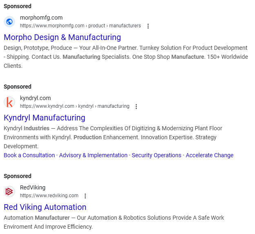
Task: Click the Kyndryl red k favicon
Action: tap(9, 102)
